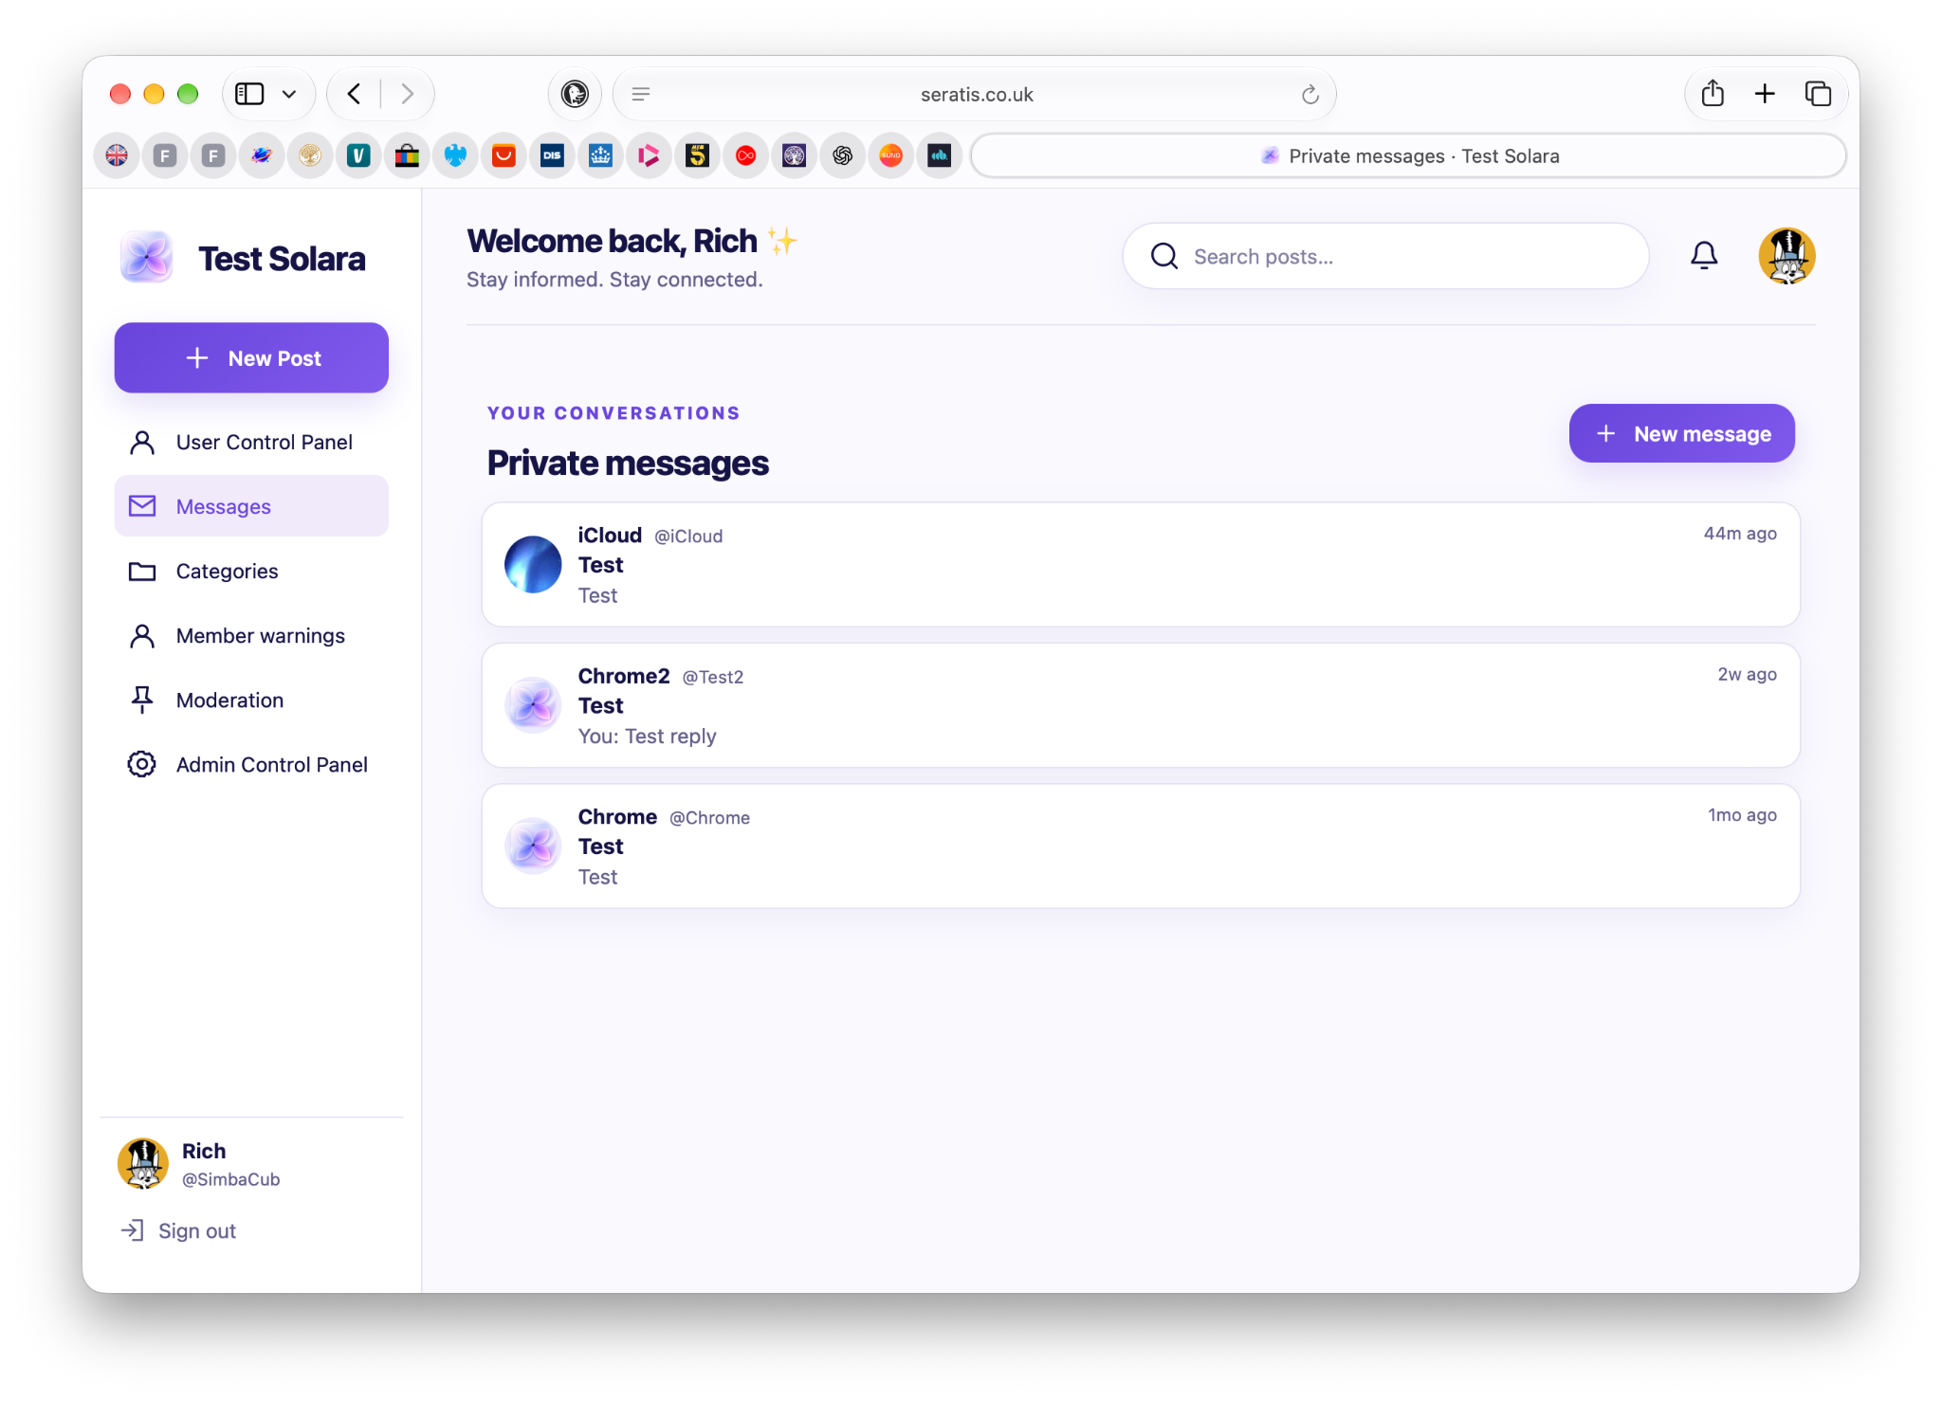Select Messages in the sidebar
Screen dimensions: 1942x1401
click(251, 506)
